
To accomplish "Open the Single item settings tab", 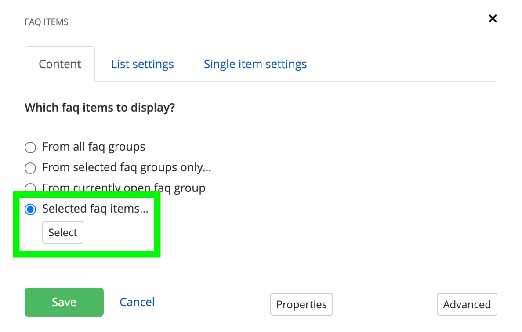I will pyautogui.click(x=255, y=64).
